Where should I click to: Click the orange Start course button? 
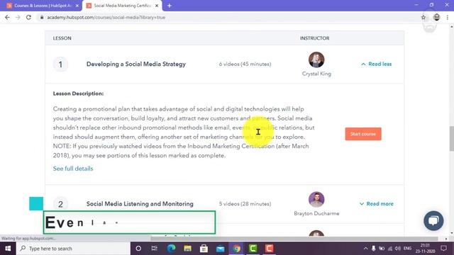pyautogui.click(x=363, y=134)
